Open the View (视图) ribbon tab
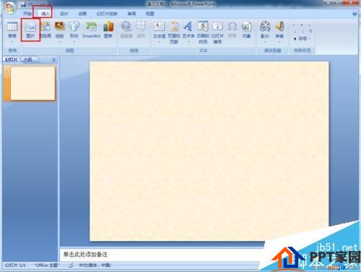Screen dimensions: 361x272 point(149,14)
